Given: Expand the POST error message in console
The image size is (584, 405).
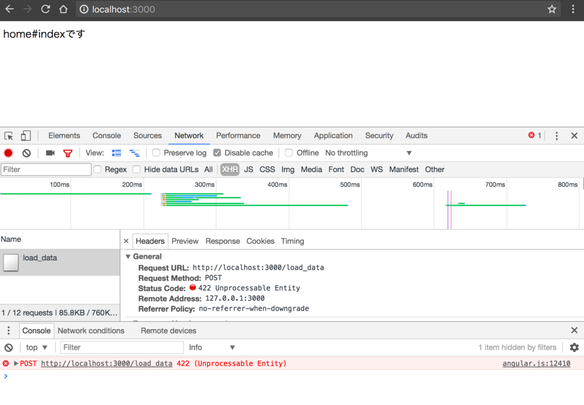Looking at the screenshot, I should [x=16, y=363].
